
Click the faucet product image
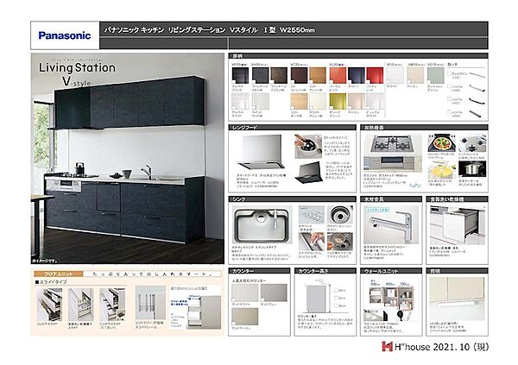click(391, 224)
